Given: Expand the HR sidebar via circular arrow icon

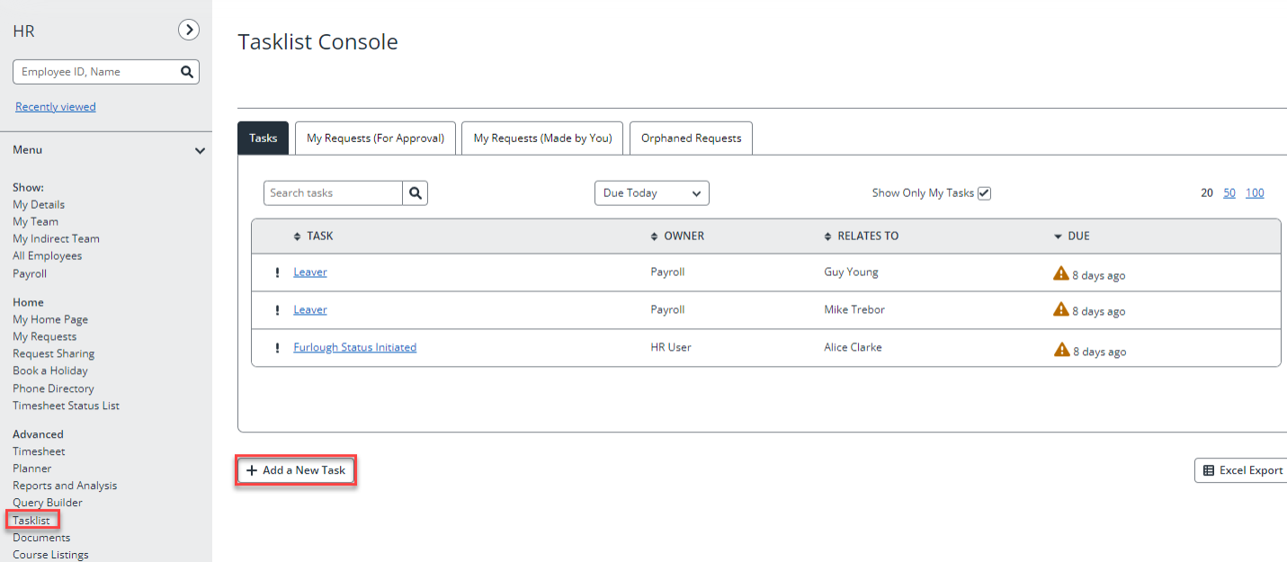Looking at the screenshot, I should pyautogui.click(x=188, y=30).
